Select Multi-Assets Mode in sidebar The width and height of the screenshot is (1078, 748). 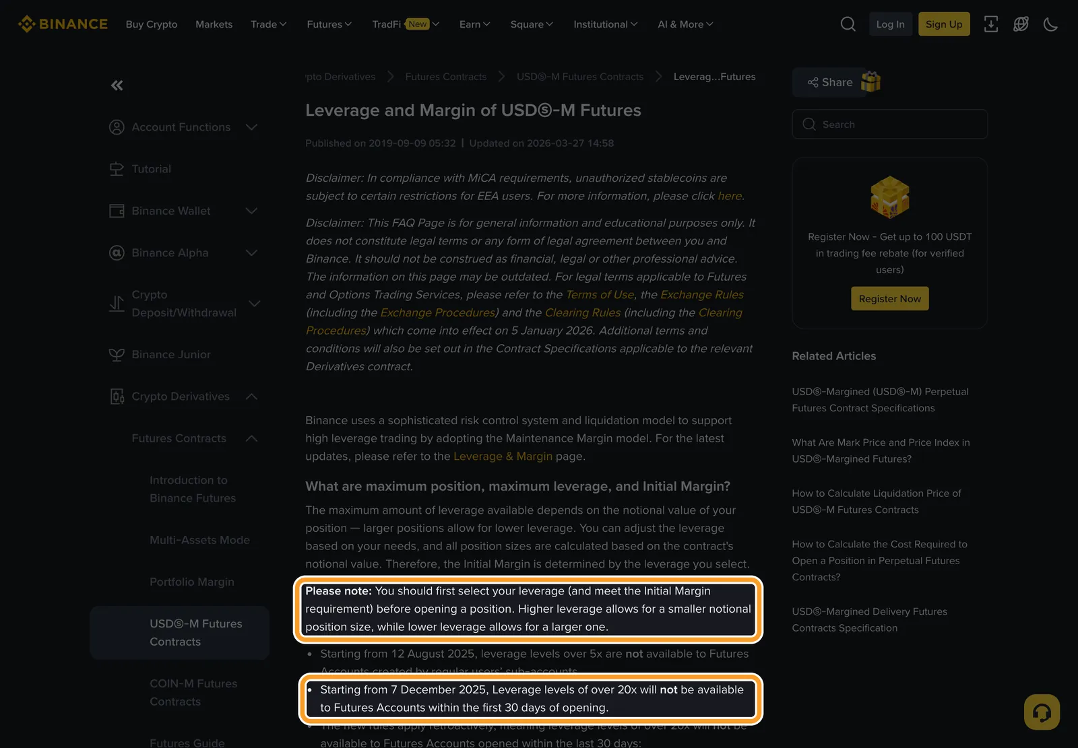click(199, 540)
